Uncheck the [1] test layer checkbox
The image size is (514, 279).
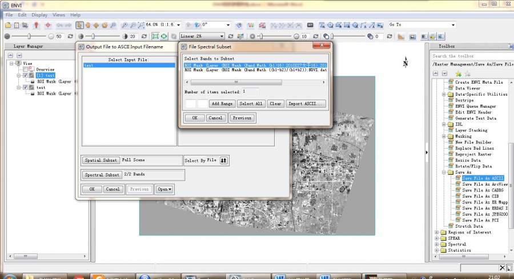click(25, 75)
